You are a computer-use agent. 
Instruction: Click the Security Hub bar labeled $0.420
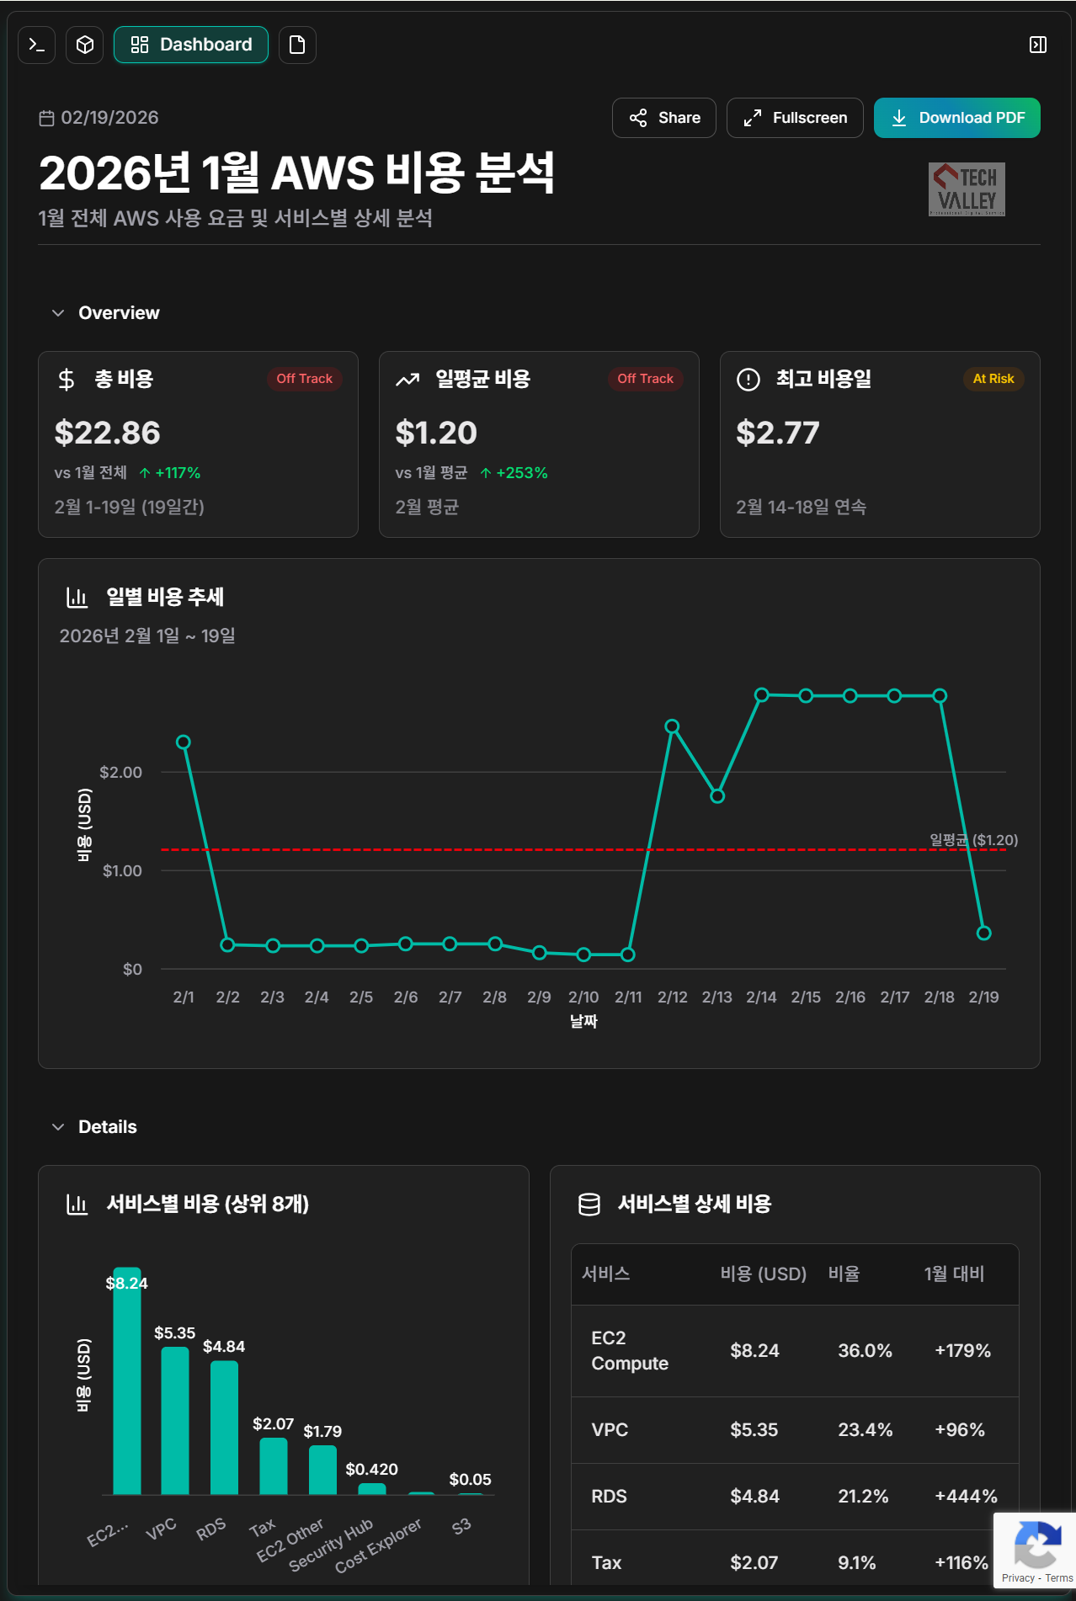click(372, 1489)
